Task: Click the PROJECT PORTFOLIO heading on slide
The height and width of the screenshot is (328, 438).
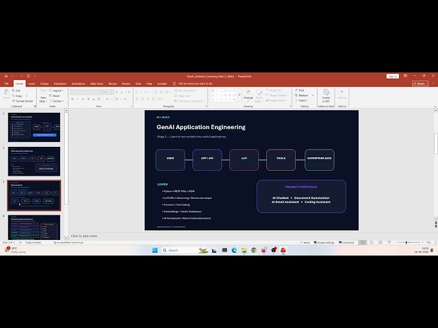Action: coord(301,187)
